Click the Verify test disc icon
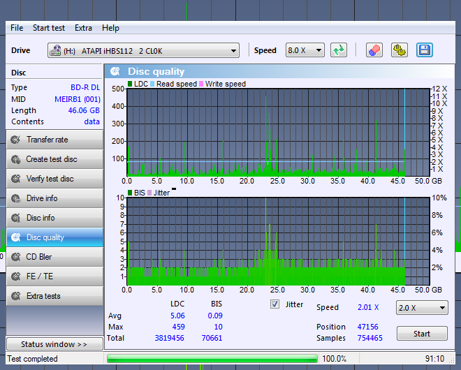This screenshot has width=461, height=370. click(x=15, y=179)
